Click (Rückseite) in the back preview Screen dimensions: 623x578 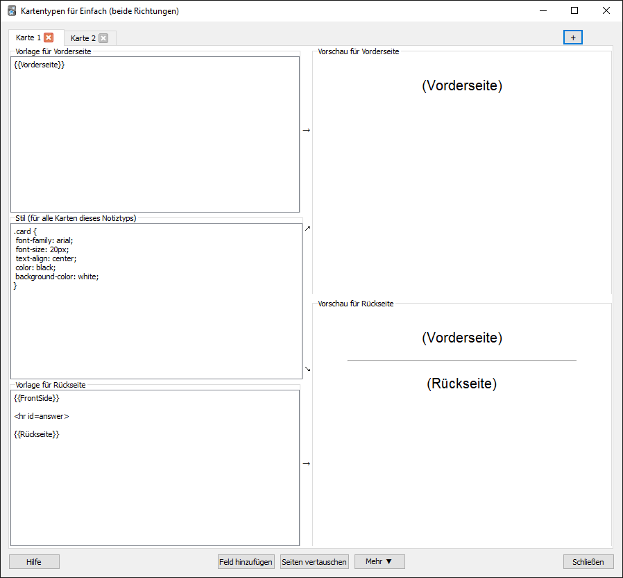pyautogui.click(x=461, y=383)
